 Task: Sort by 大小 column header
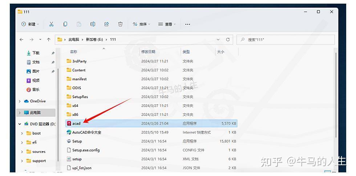tap(221, 52)
